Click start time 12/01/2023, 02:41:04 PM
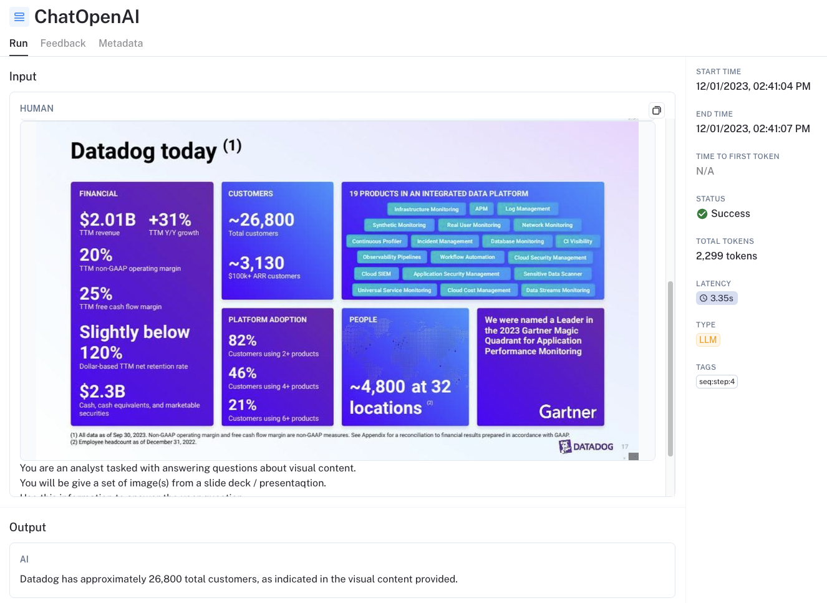Image resolution: width=827 pixels, height=603 pixels. pyautogui.click(x=753, y=87)
